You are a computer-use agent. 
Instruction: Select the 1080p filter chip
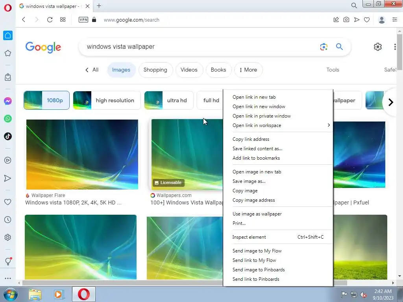46,100
